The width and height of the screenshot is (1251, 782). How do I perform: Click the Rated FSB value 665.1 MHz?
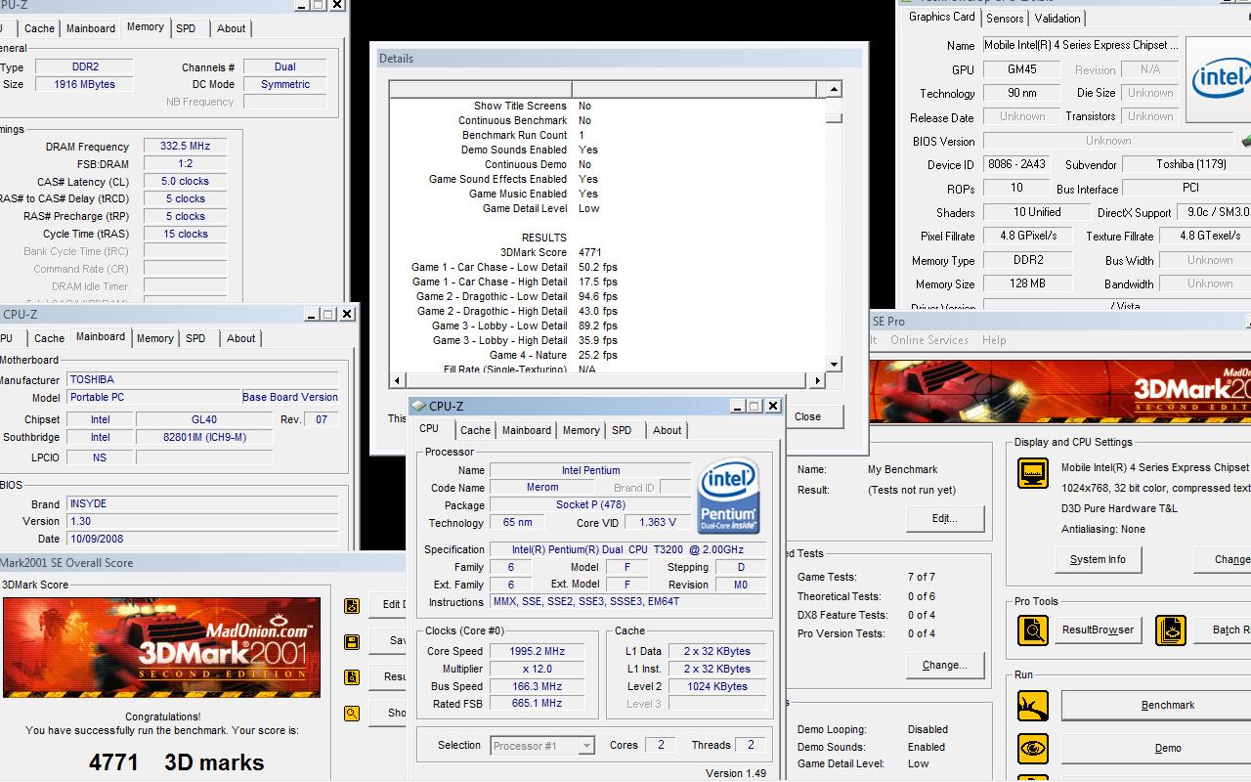click(x=537, y=704)
